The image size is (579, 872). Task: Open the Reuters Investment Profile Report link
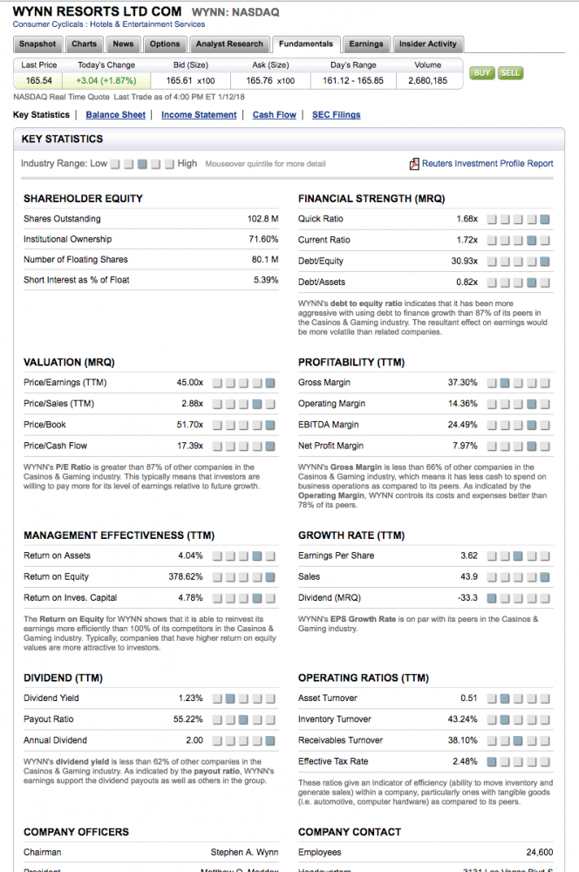(x=487, y=164)
